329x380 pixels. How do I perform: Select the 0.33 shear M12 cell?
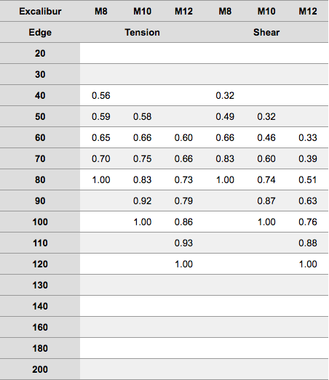(x=308, y=137)
